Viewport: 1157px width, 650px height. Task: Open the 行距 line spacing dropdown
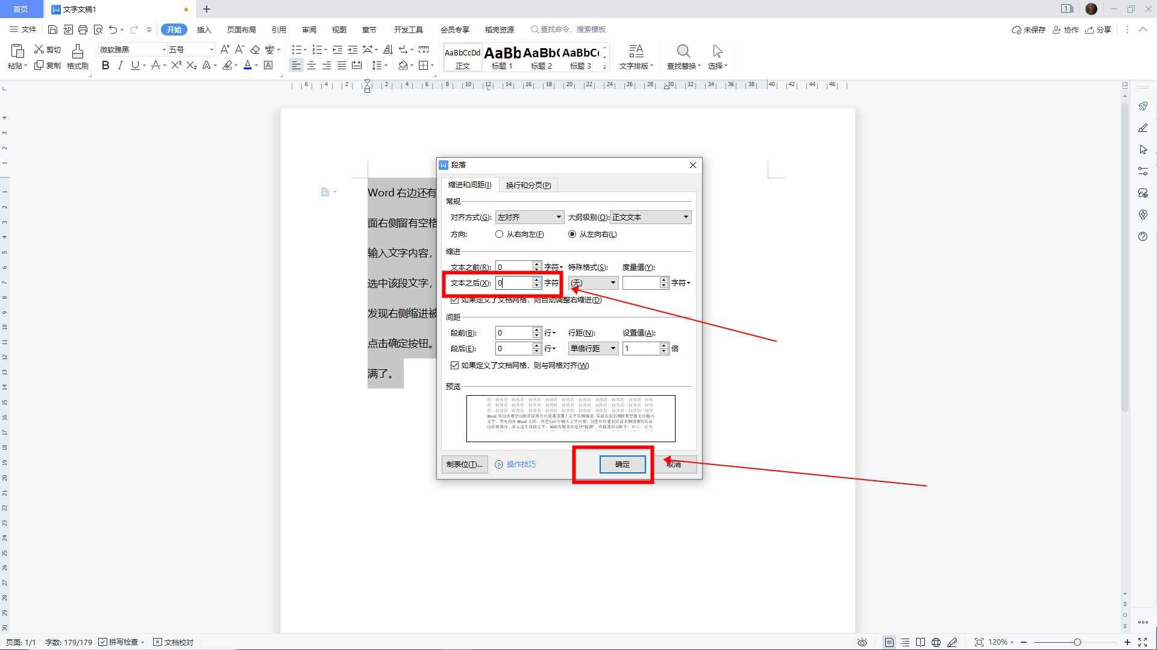612,348
